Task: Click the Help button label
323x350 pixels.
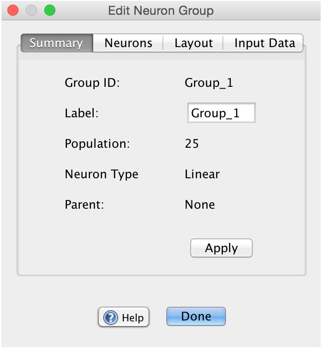Action: [x=132, y=318]
